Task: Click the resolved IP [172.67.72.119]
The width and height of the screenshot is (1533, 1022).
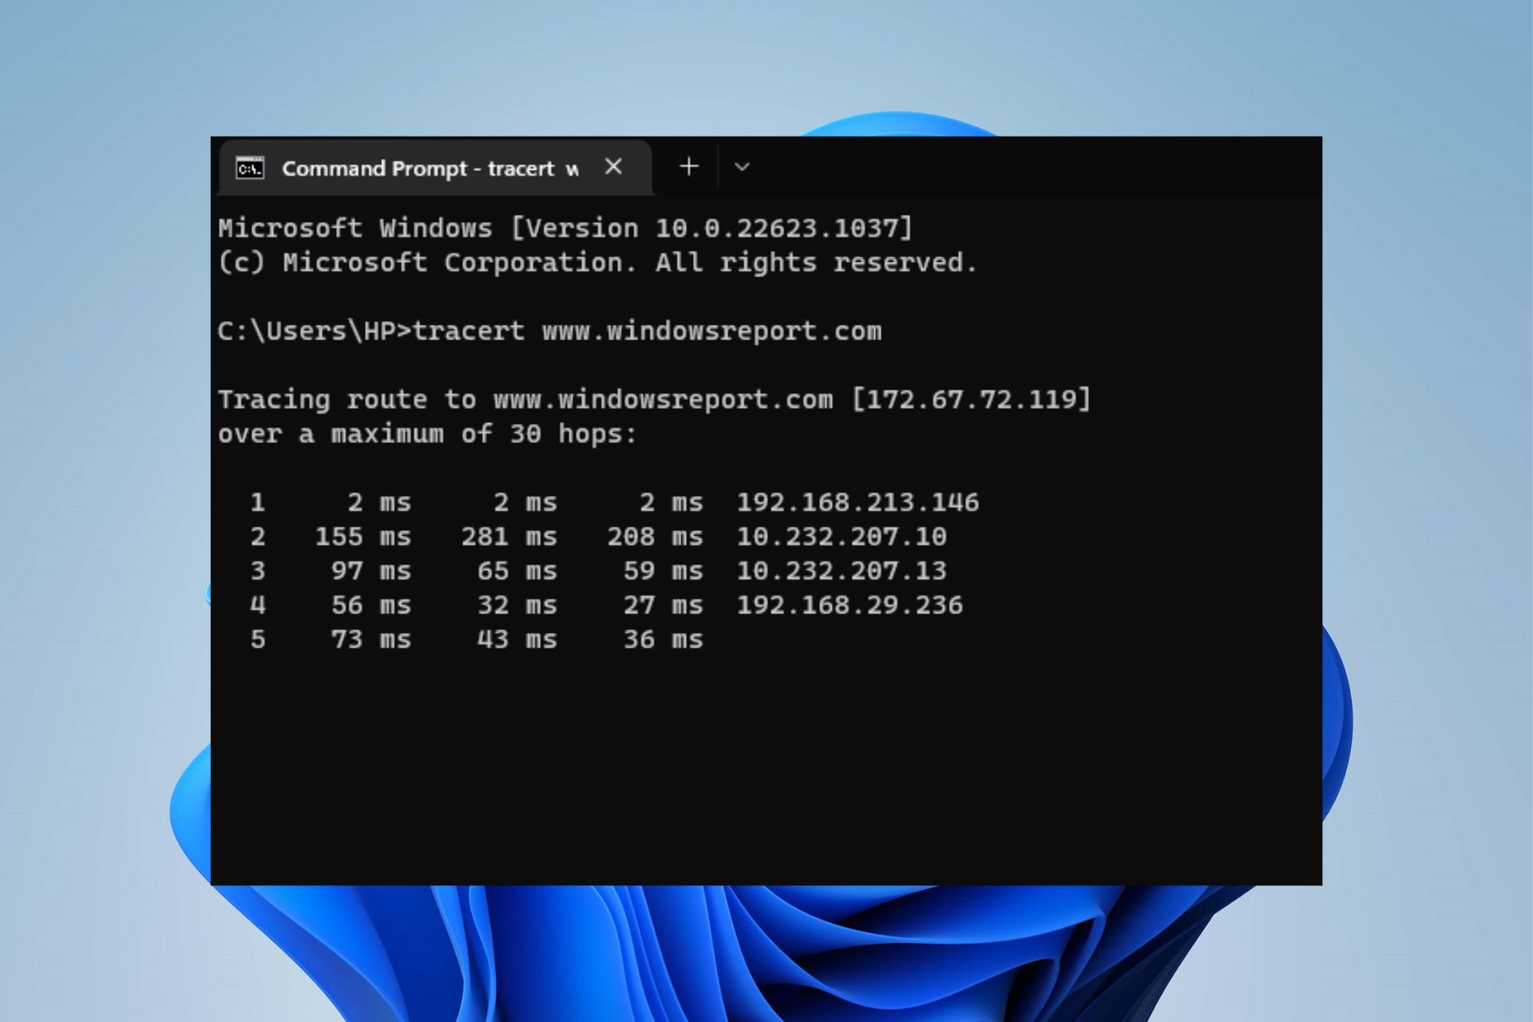Action: coord(971,399)
